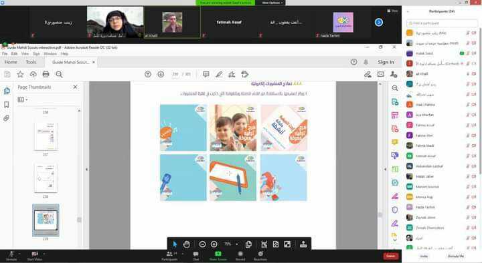Viewport: 482px width, 263px height.
Task: Select the Highlight pen tool in toolbar
Action: [219, 74]
